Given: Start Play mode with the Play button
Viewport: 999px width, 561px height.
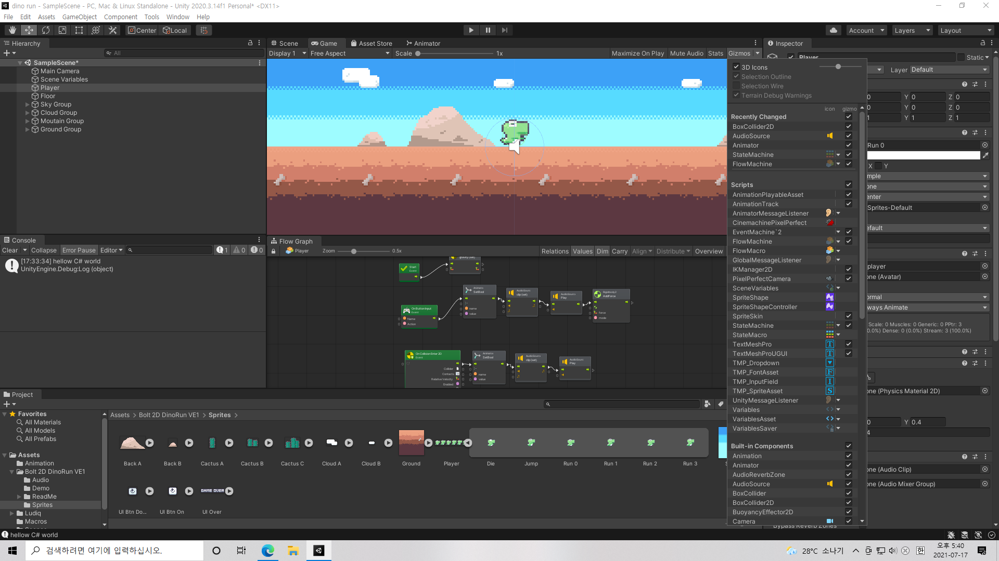Looking at the screenshot, I should click(471, 30).
